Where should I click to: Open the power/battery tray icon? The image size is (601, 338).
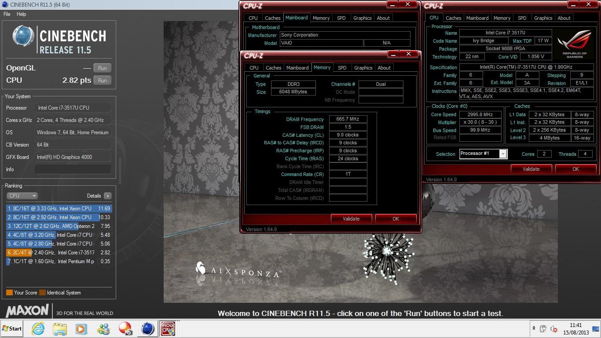544,329
